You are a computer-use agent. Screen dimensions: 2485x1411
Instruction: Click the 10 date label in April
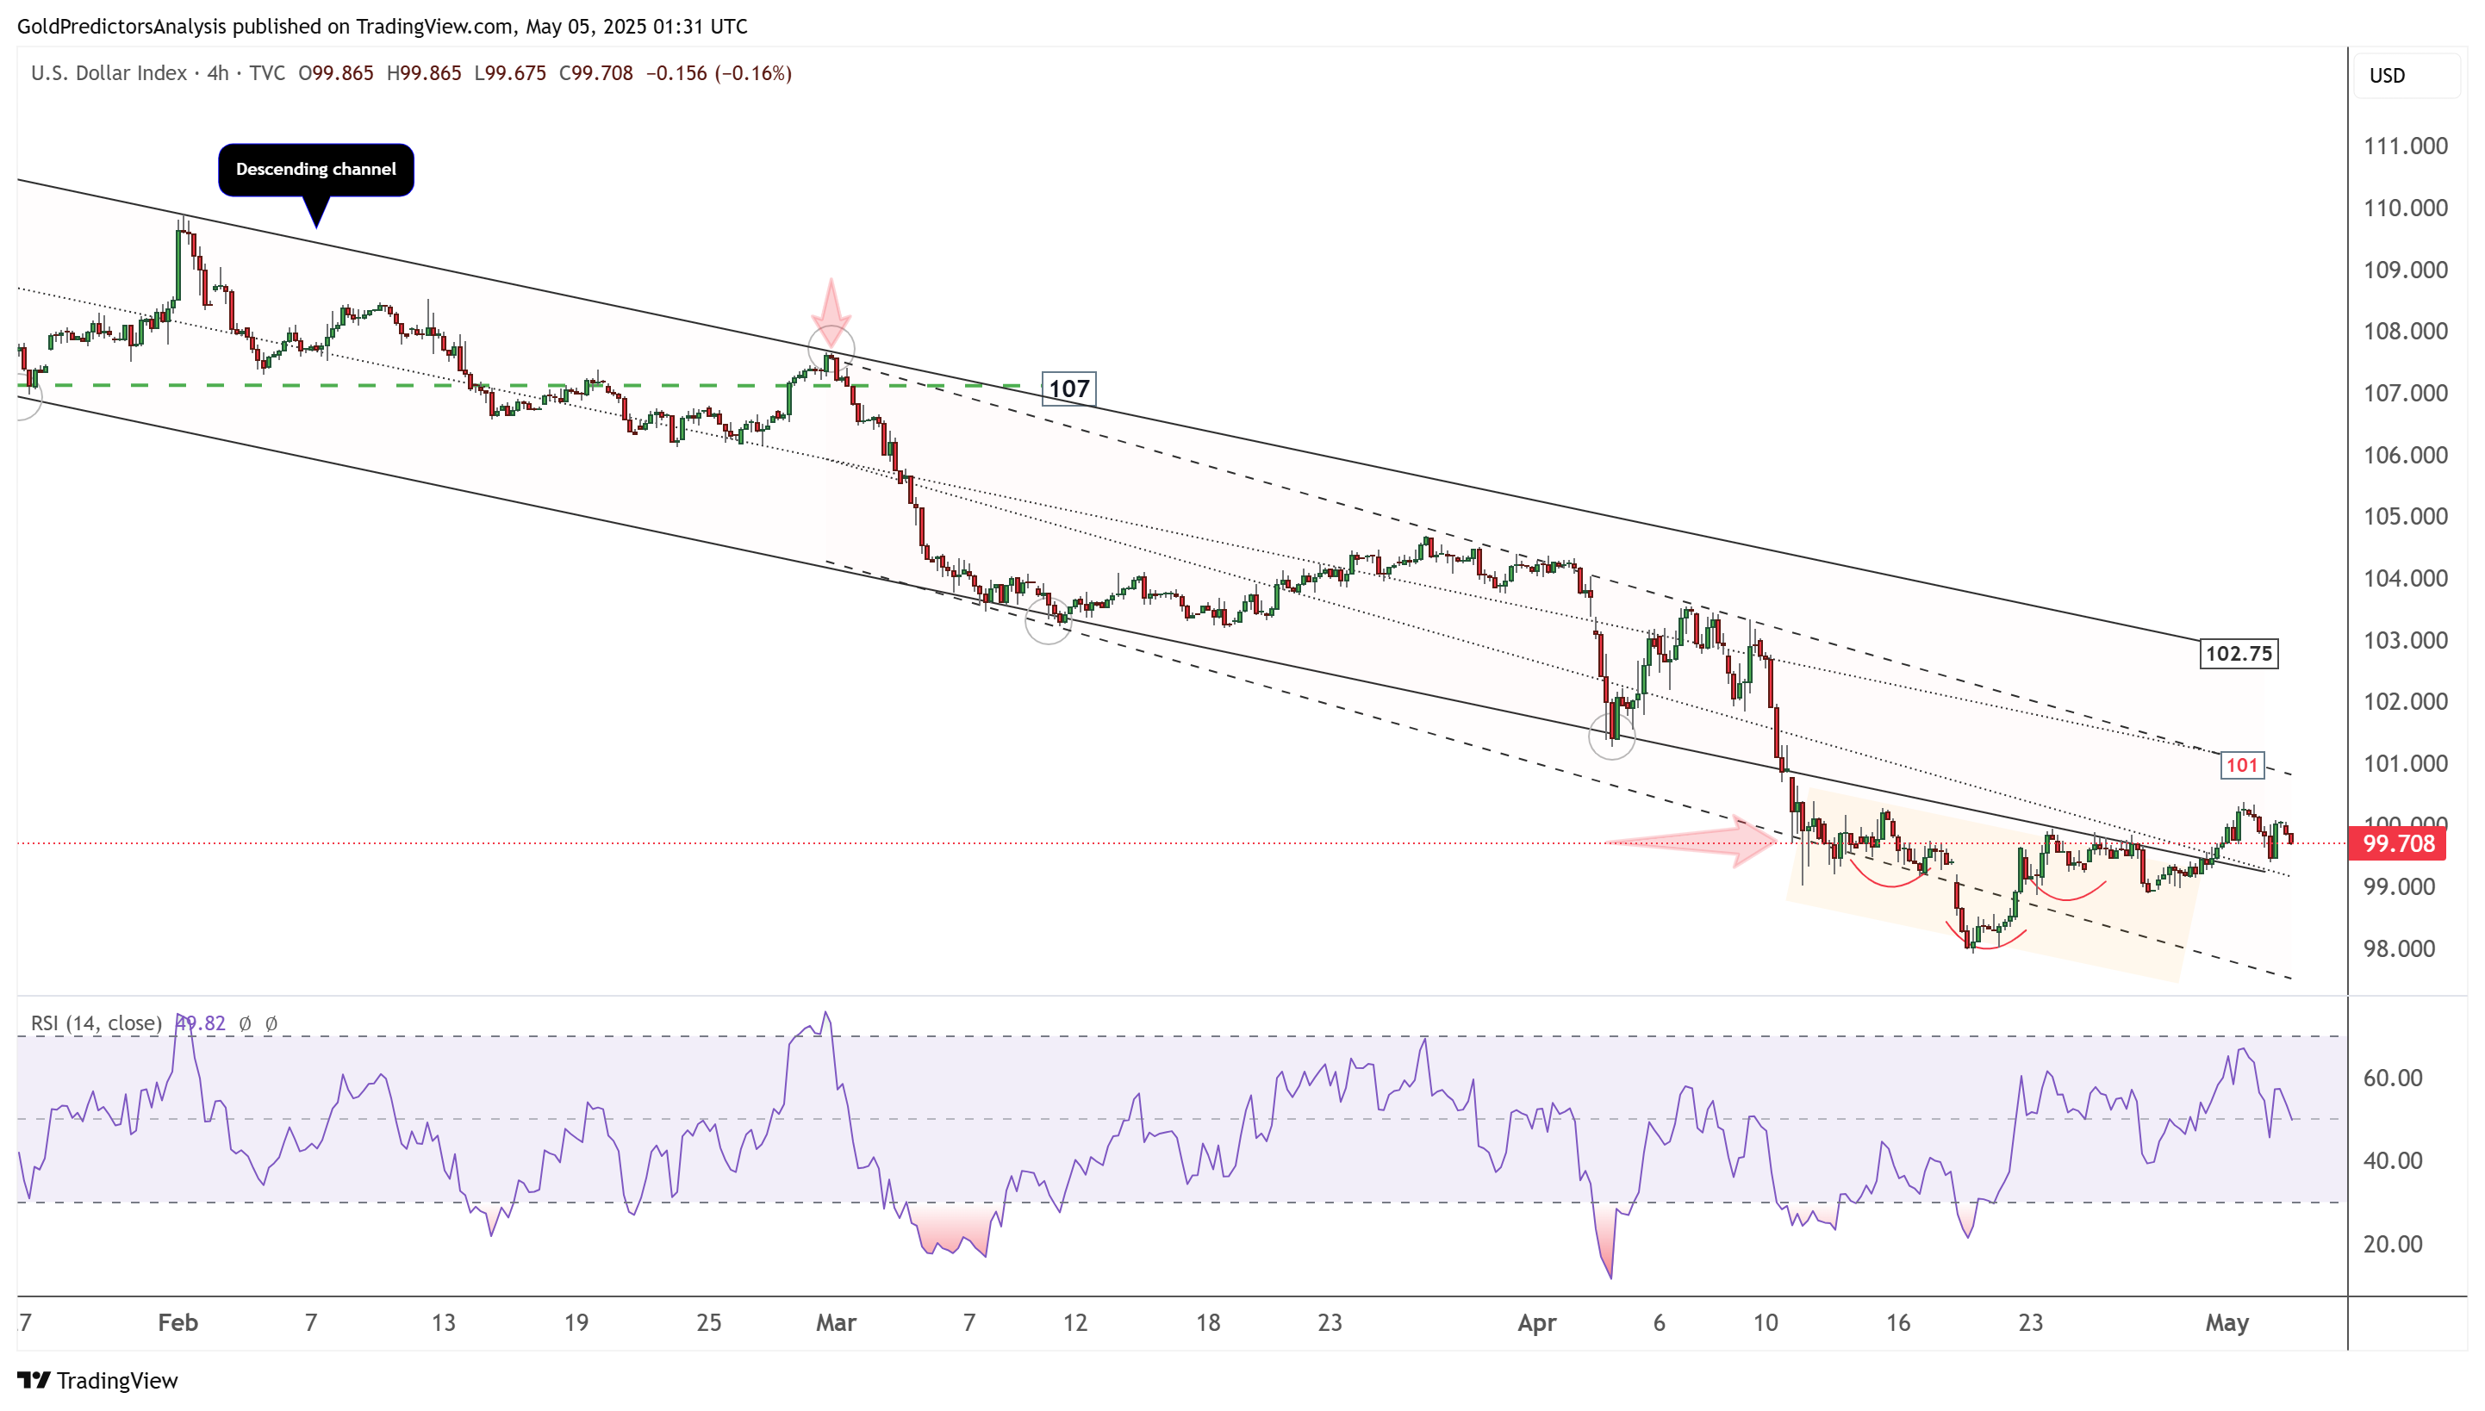click(x=1766, y=1323)
